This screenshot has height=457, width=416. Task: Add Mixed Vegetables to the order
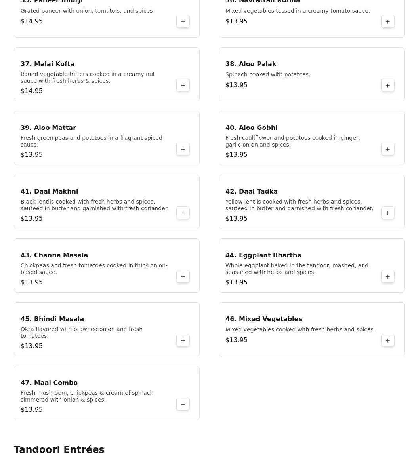coord(388,341)
